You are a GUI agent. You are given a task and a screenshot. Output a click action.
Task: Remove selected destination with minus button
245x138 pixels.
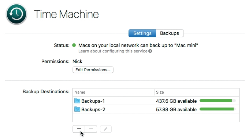91,129
